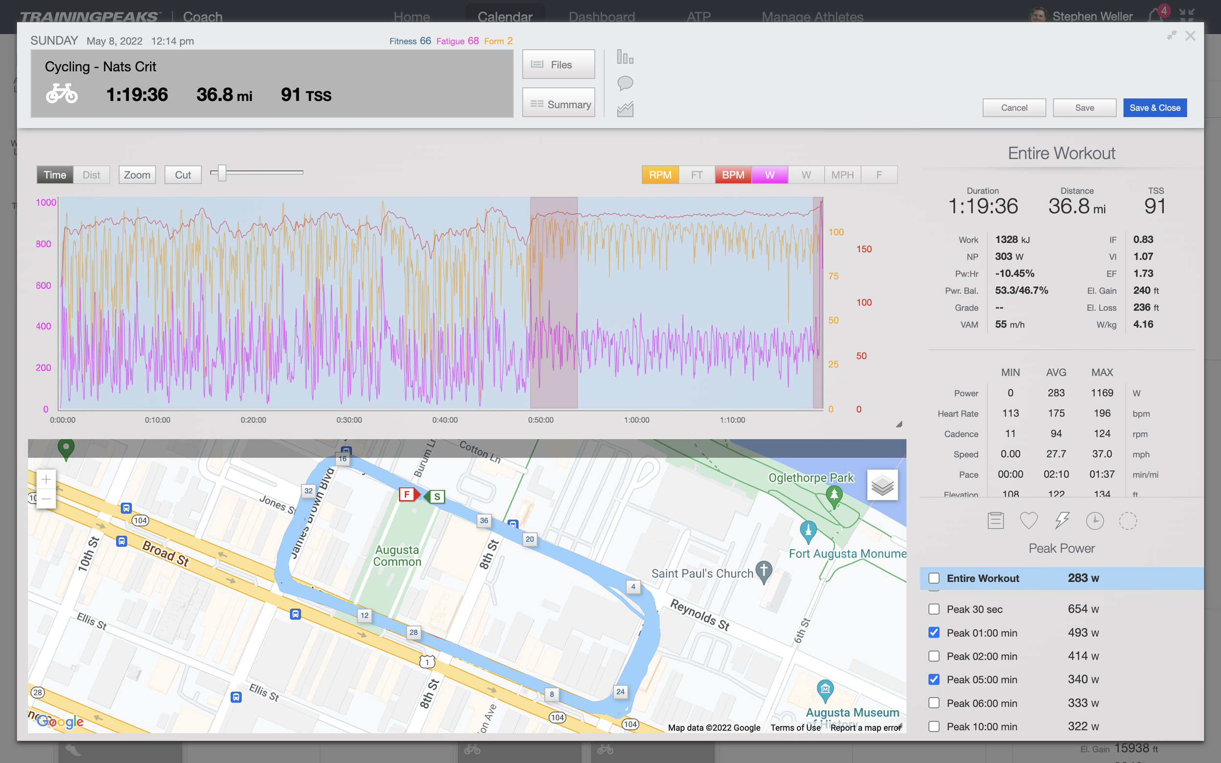Viewport: 1221px width, 763px height.
Task: Select the laps list icon
Action: click(995, 520)
